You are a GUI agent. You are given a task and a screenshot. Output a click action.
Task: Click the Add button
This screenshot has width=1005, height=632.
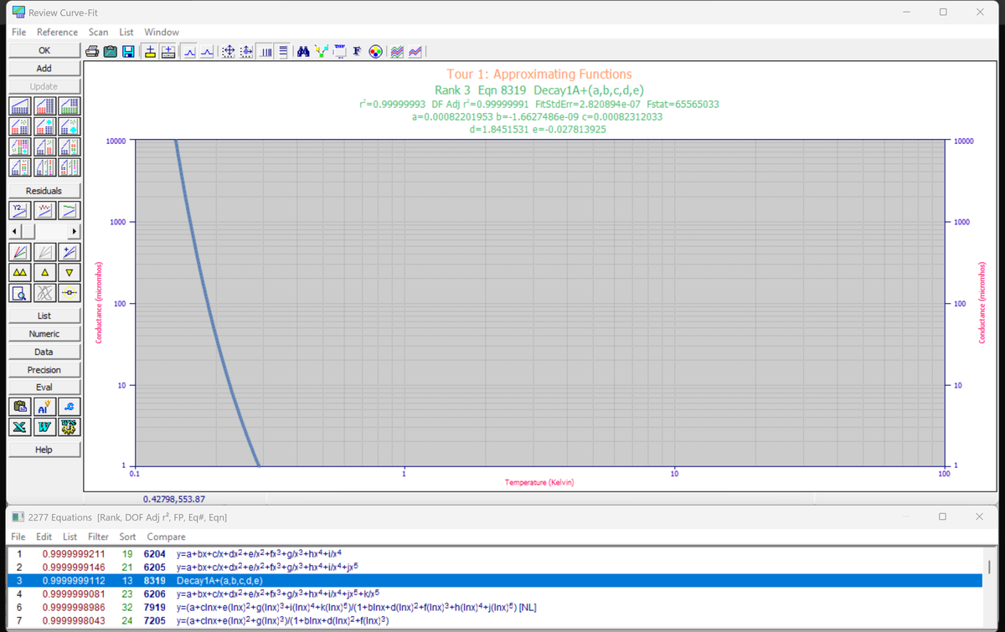(44, 69)
